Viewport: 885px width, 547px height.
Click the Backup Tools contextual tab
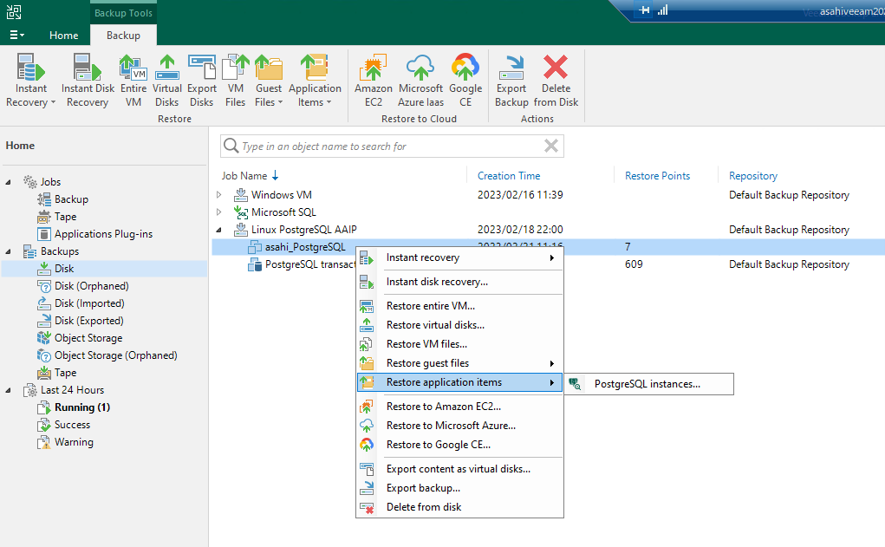coord(123,12)
